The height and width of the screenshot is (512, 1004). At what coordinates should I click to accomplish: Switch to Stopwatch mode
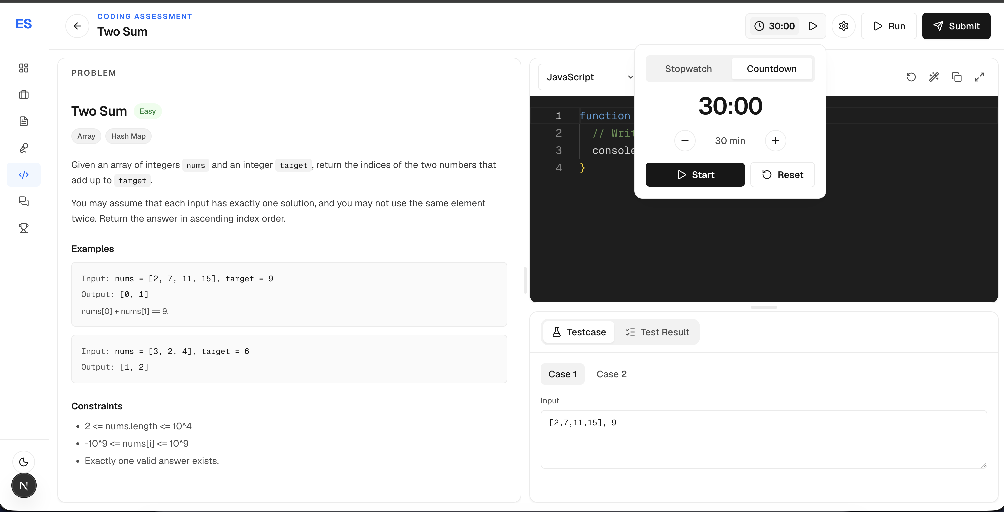(688, 69)
